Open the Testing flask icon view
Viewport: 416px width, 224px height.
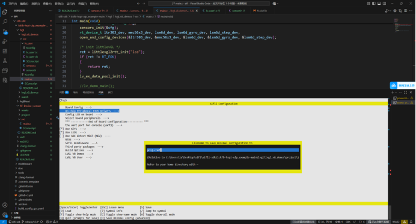(x=5, y=61)
